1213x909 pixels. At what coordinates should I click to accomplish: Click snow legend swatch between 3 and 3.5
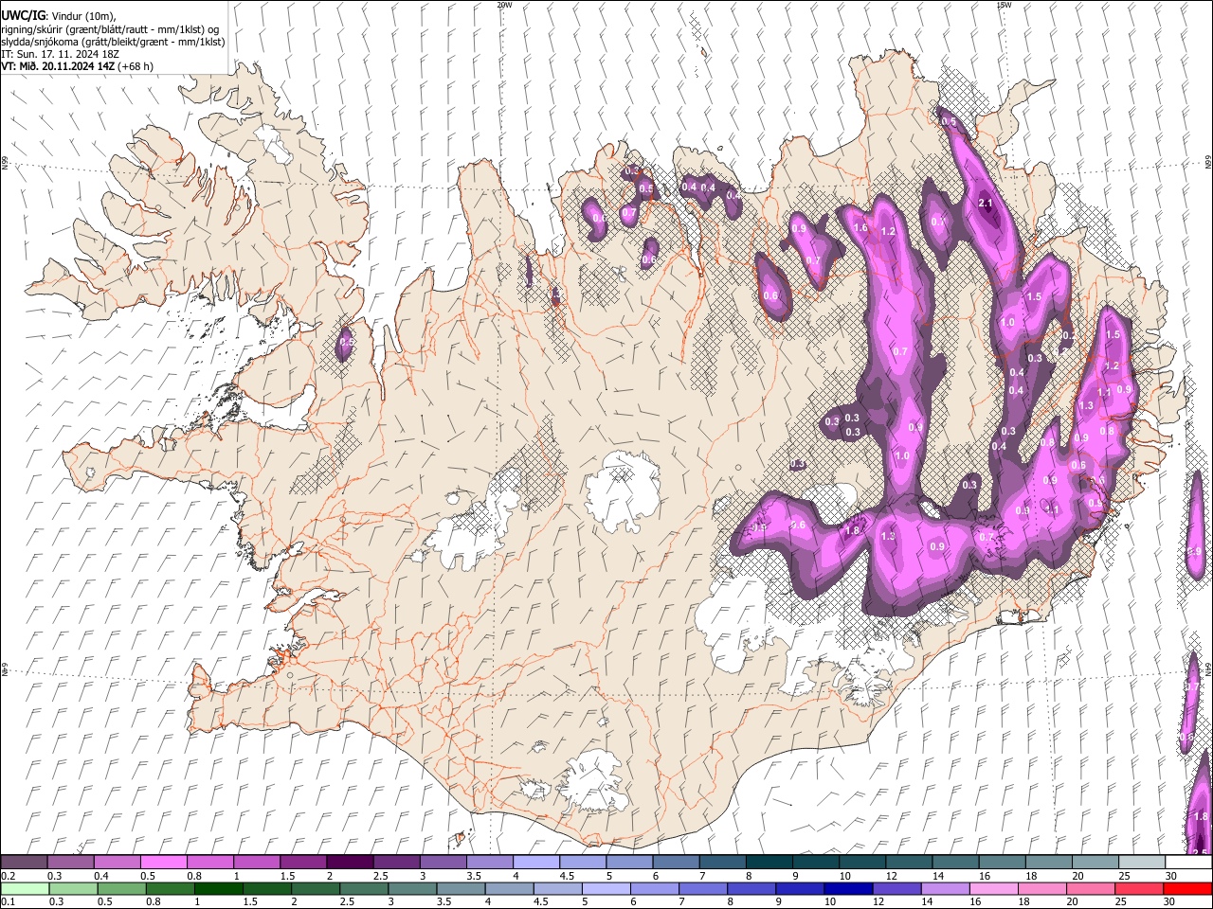(443, 862)
